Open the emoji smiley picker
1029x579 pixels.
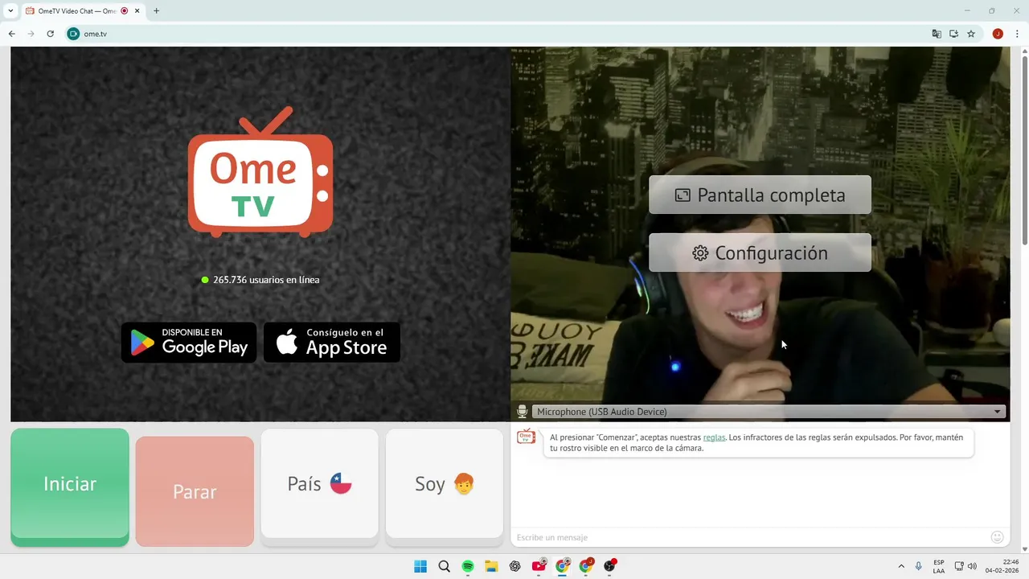click(x=998, y=537)
